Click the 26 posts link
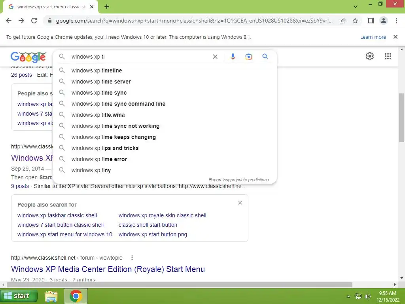The height and width of the screenshot is (304, 405). 21,75
